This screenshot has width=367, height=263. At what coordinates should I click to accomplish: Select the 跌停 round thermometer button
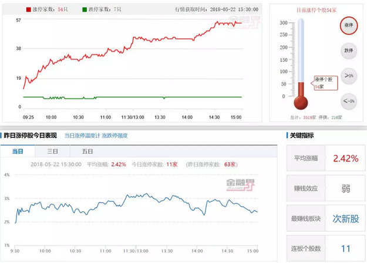click(x=348, y=50)
